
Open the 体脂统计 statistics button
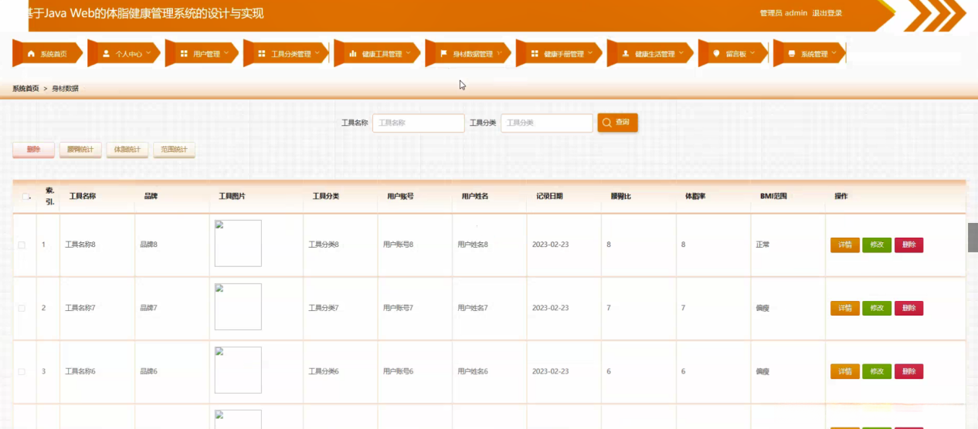pyautogui.click(x=127, y=150)
